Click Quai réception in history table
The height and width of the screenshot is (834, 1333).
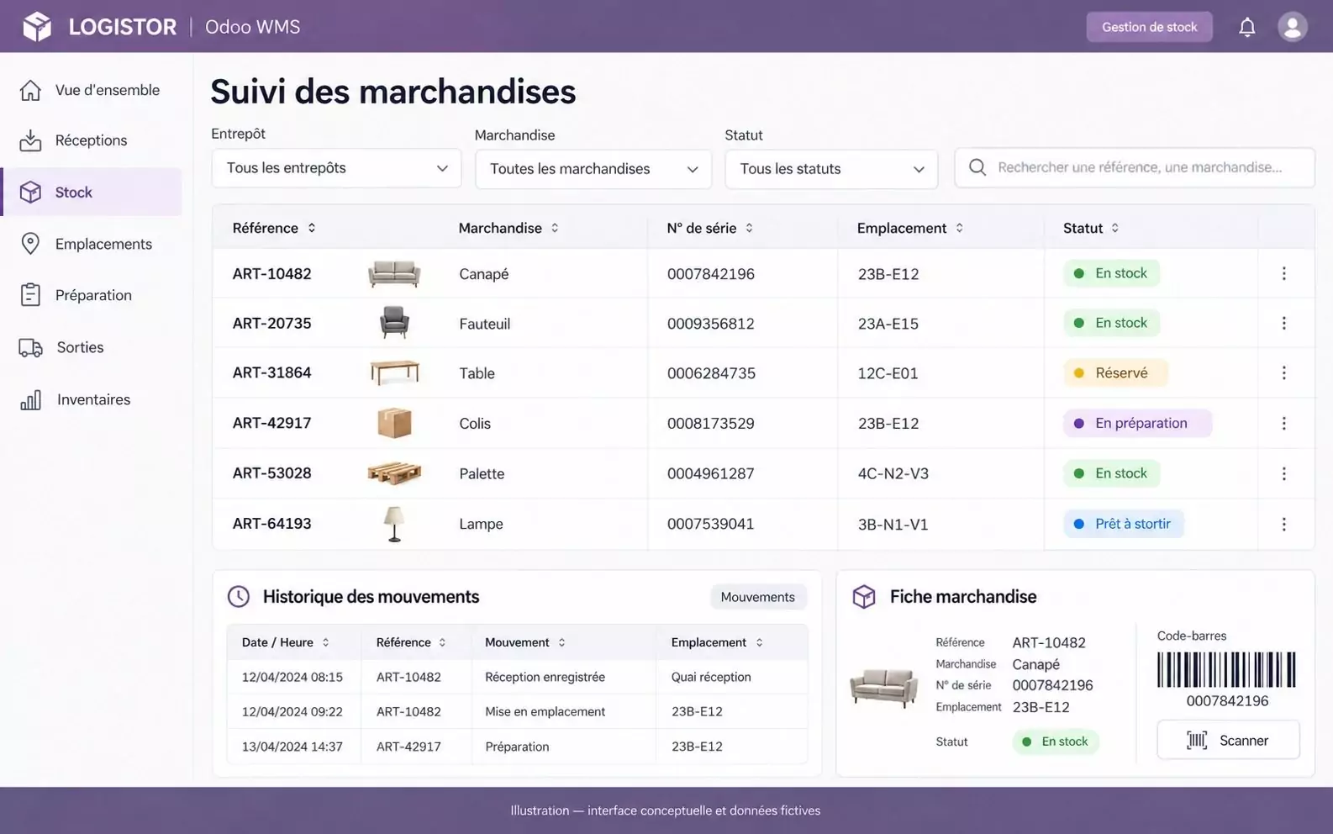click(x=711, y=677)
